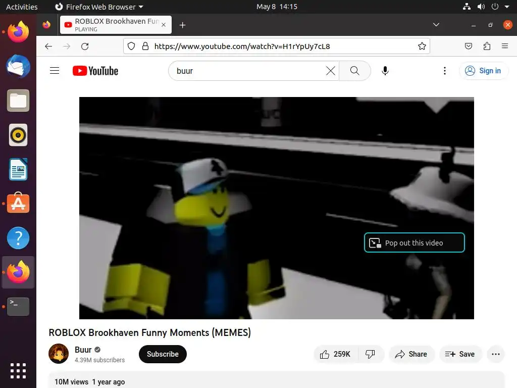Open Save to Pocket
Image resolution: width=517 pixels, height=388 pixels.
pyautogui.click(x=468, y=46)
